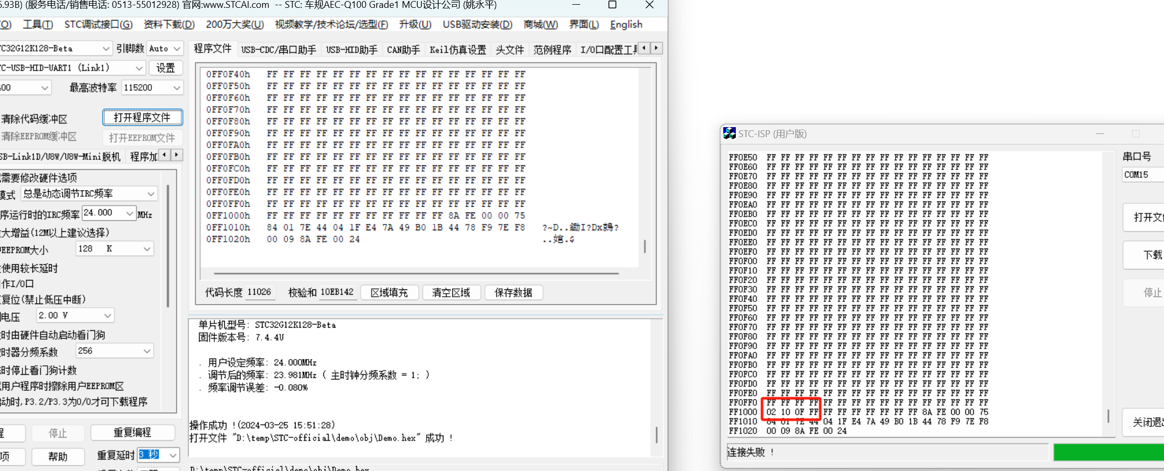1164x471 pixels.
Task: Open the 资料下载(D) menu
Action: tap(169, 25)
